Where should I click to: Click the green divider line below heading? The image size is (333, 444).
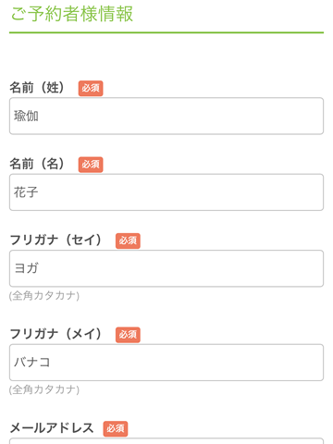(166, 32)
